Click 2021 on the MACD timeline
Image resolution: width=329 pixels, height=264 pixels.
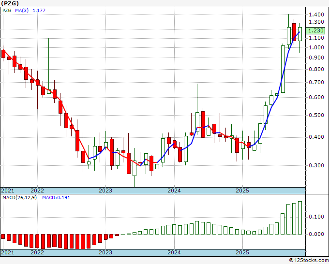tap(8, 252)
